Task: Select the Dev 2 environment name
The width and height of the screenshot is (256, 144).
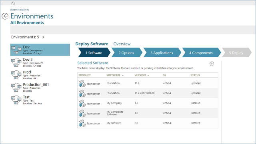Action: (28, 60)
